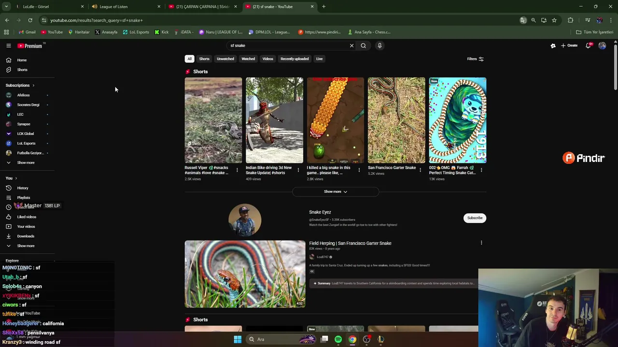This screenshot has width=618, height=347.
Task: Subscribe to Snake Eyez channel
Action: 475,218
